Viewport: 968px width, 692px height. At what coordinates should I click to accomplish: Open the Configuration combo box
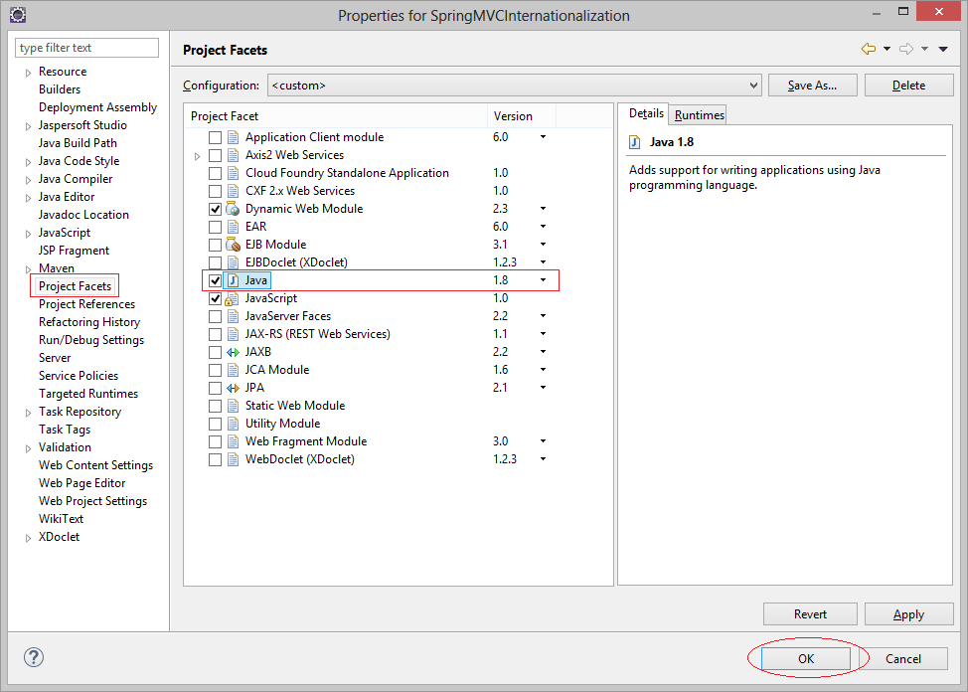(514, 86)
